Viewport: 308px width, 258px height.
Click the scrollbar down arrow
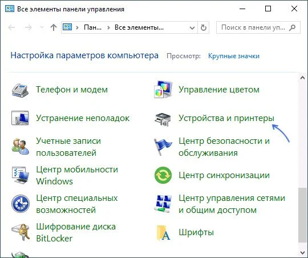point(302,252)
